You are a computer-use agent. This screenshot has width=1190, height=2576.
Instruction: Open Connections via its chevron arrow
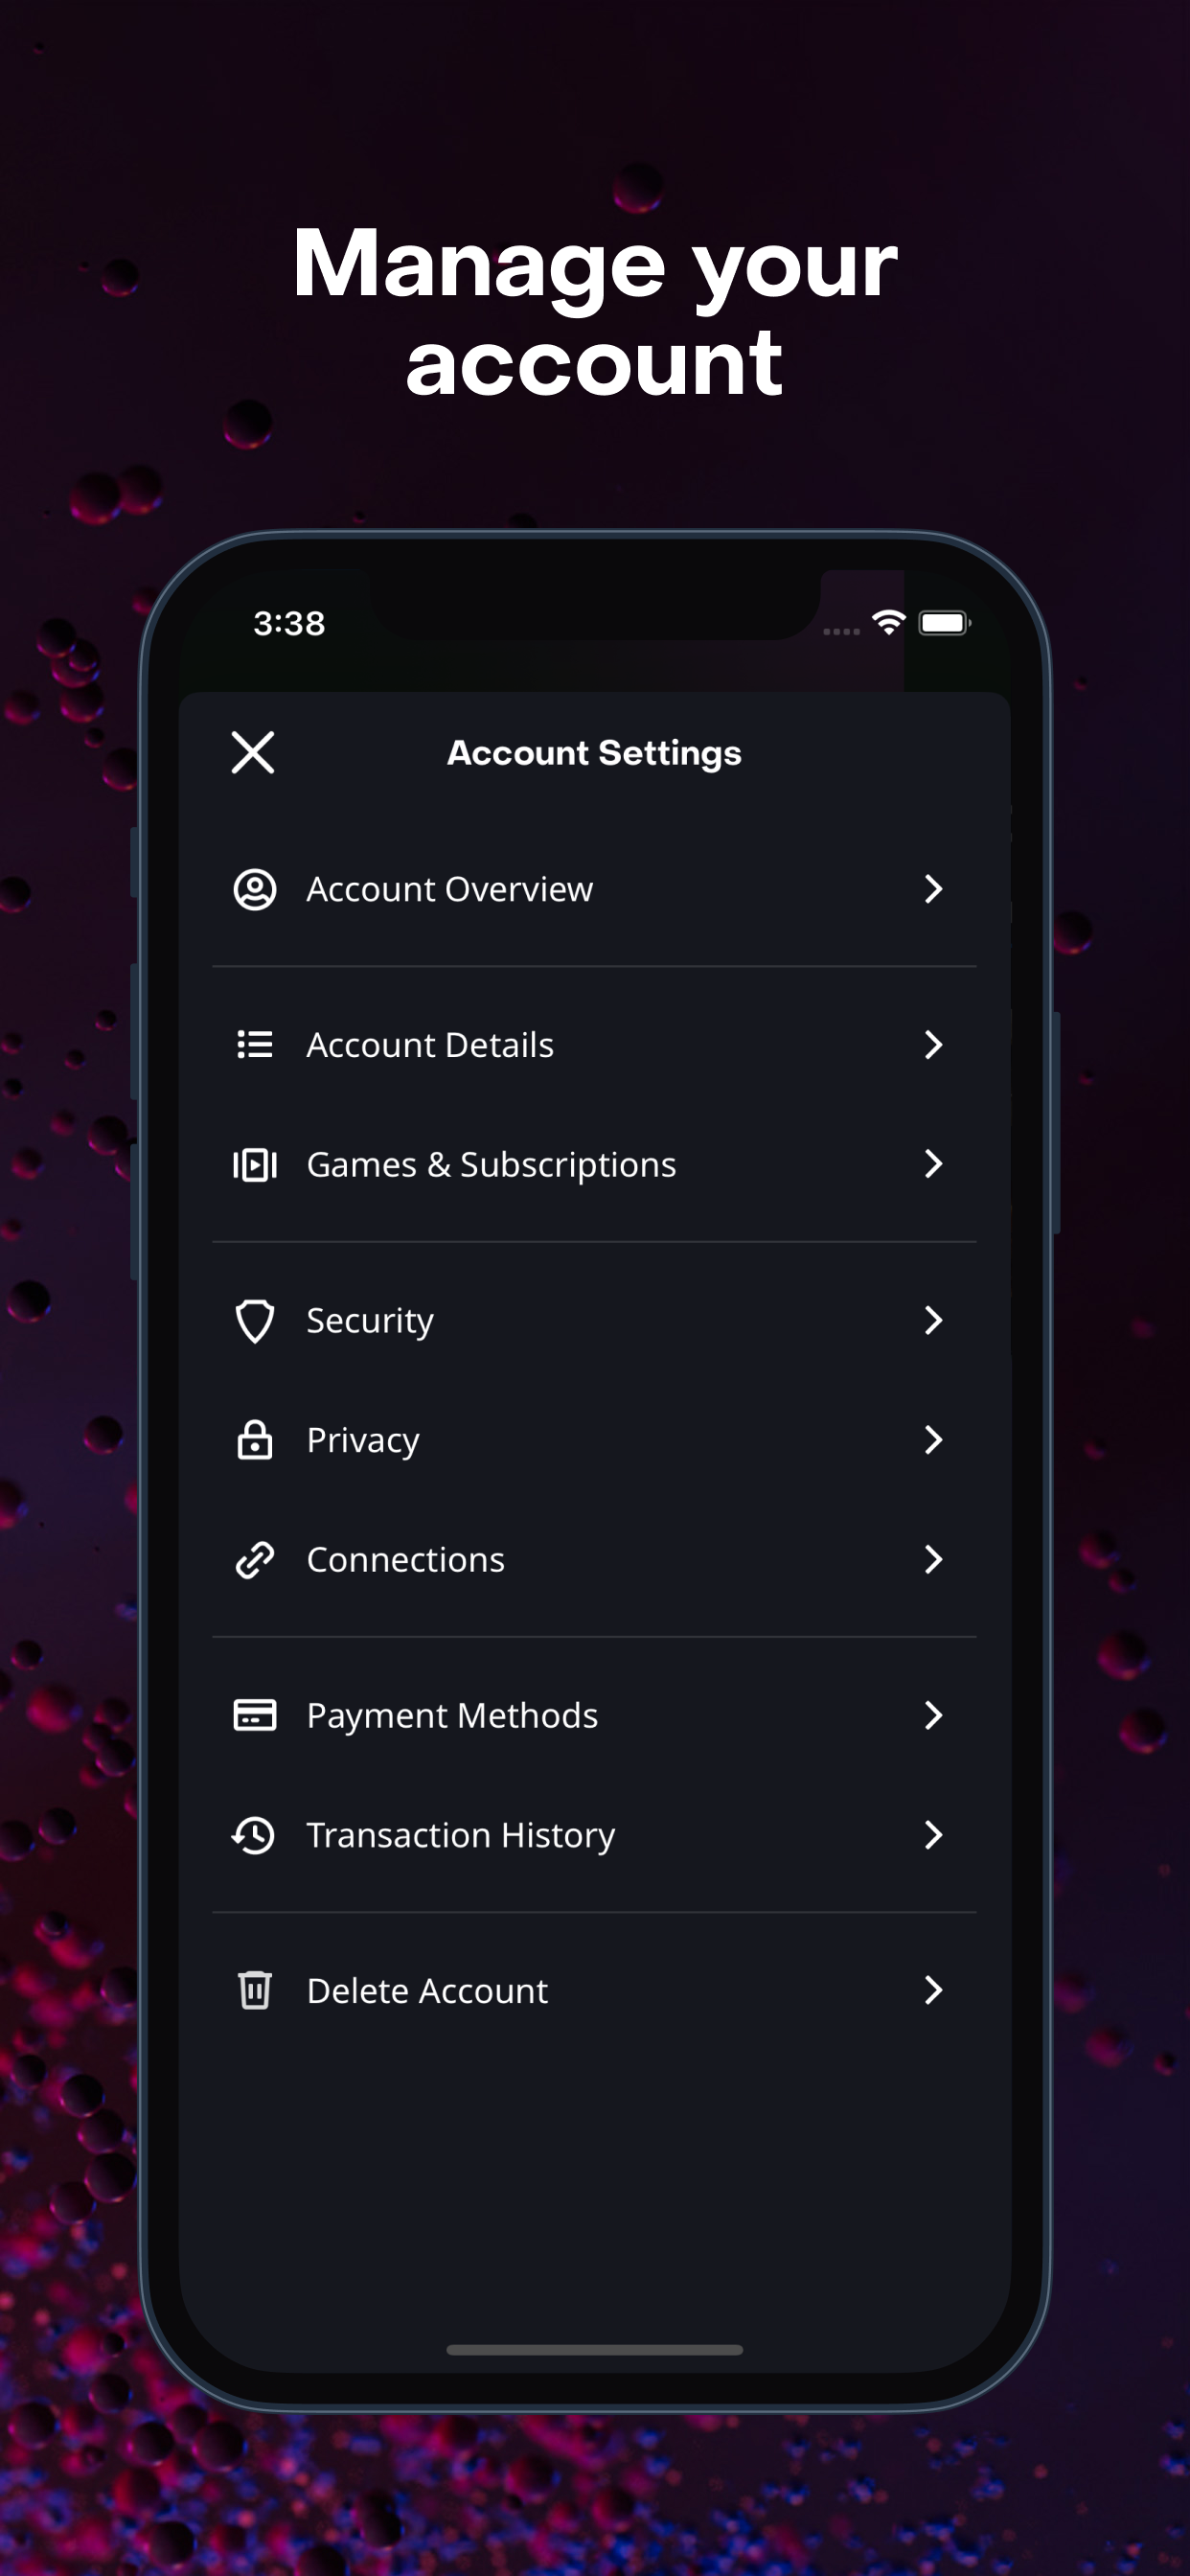(933, 1560)
